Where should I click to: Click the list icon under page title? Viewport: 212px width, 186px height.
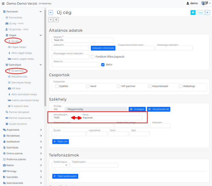(56, 19)
